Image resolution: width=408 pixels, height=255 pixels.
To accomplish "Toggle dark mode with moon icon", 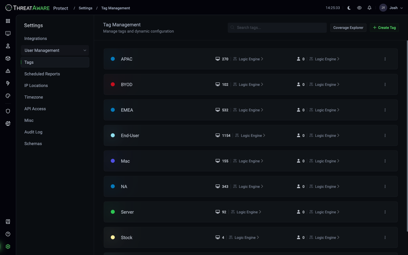I will (349, 8).
